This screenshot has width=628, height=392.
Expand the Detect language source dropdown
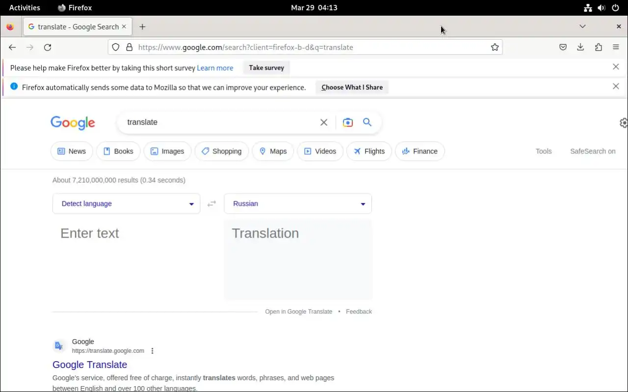126,204
